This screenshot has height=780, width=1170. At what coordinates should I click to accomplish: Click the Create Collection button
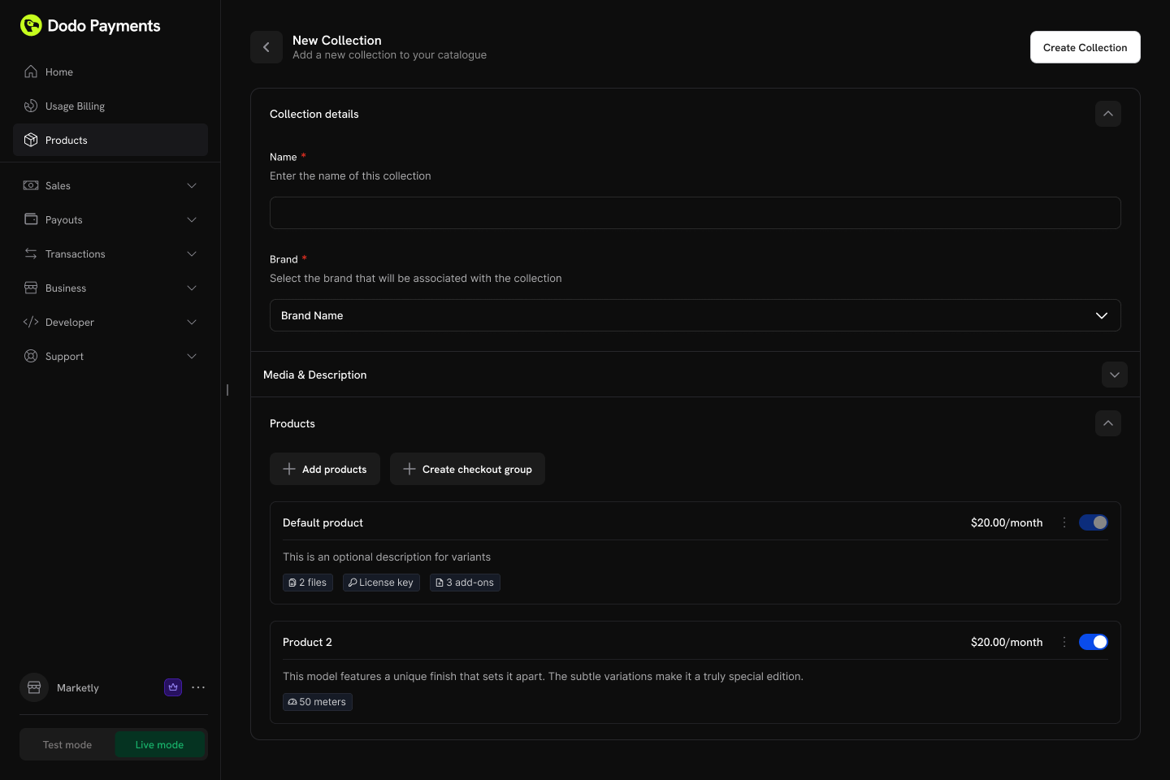click(x=1085, y=47)
